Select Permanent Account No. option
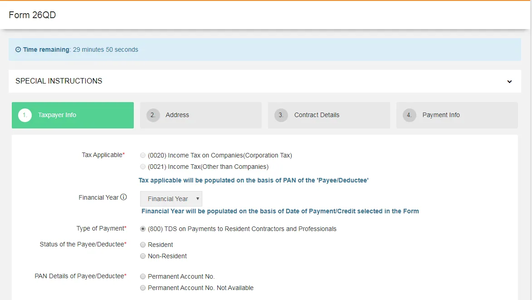This screenshot has width=532, height=300. (143, 276)
